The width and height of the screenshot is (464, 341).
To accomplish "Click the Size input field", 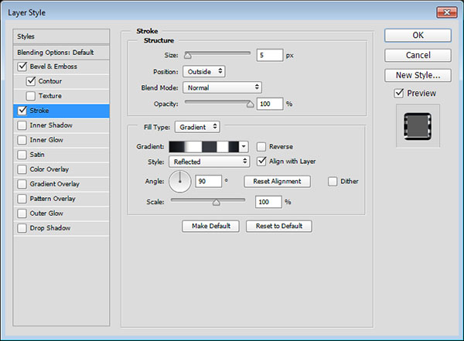I will click(271, 56).
